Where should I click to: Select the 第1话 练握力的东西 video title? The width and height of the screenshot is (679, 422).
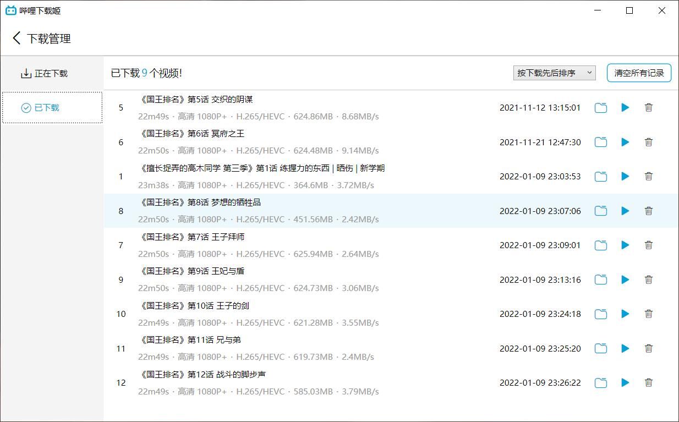coord(262,168)
